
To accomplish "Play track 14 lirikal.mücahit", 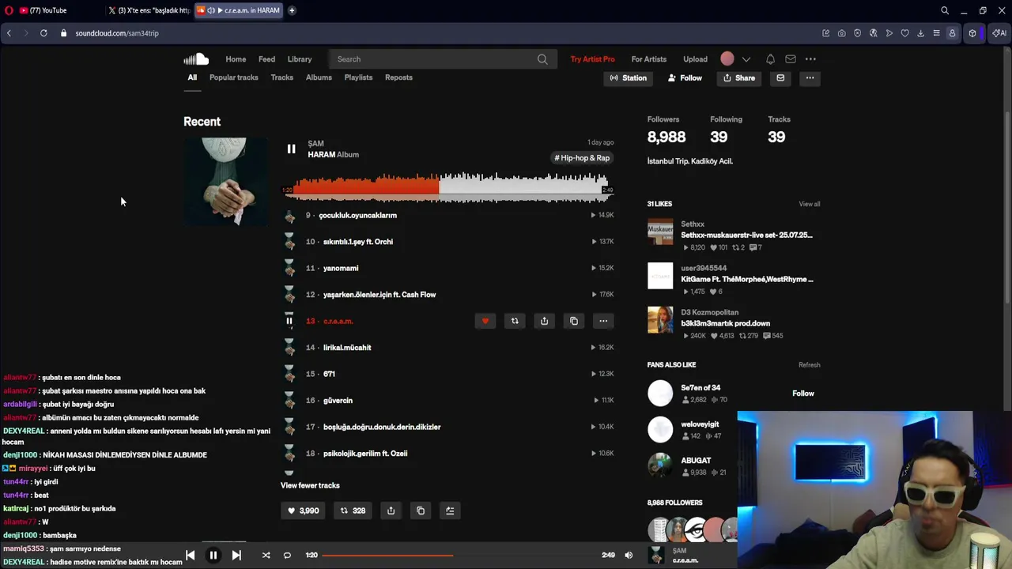I will 347,348.
